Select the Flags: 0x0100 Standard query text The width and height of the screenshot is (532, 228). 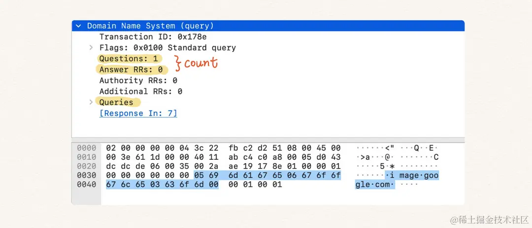pos(167,48)
